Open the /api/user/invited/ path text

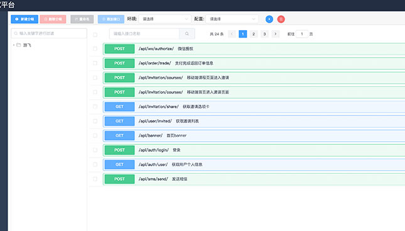click(155, 121)
